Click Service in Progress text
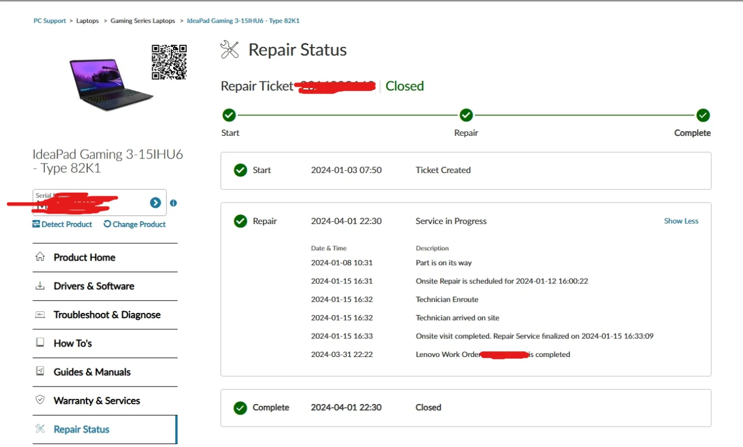 tap(451, 221)
